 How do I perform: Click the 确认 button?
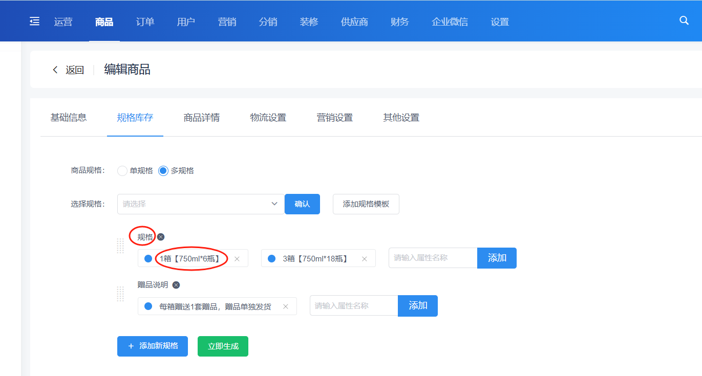point(302,204)
